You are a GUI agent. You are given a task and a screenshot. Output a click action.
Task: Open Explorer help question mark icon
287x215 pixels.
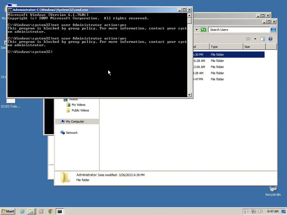[270, 39]
